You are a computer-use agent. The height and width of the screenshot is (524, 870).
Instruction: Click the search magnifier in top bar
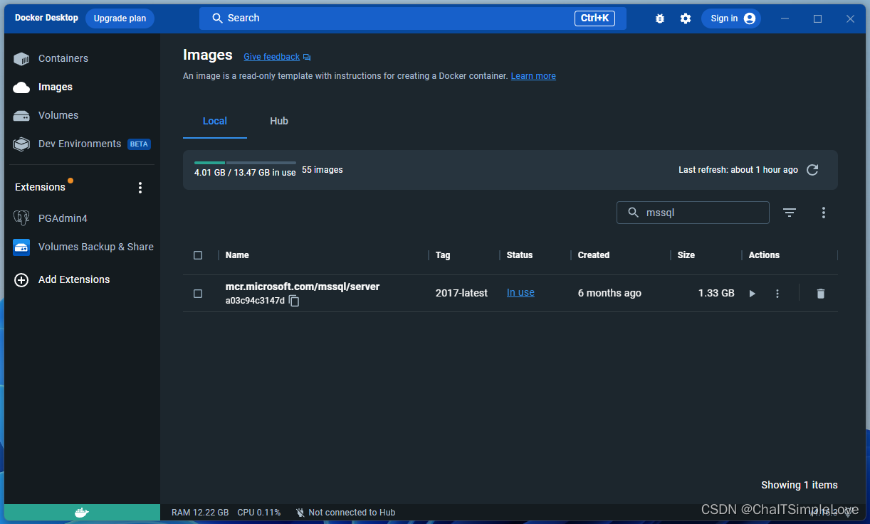tap(216, 18)
